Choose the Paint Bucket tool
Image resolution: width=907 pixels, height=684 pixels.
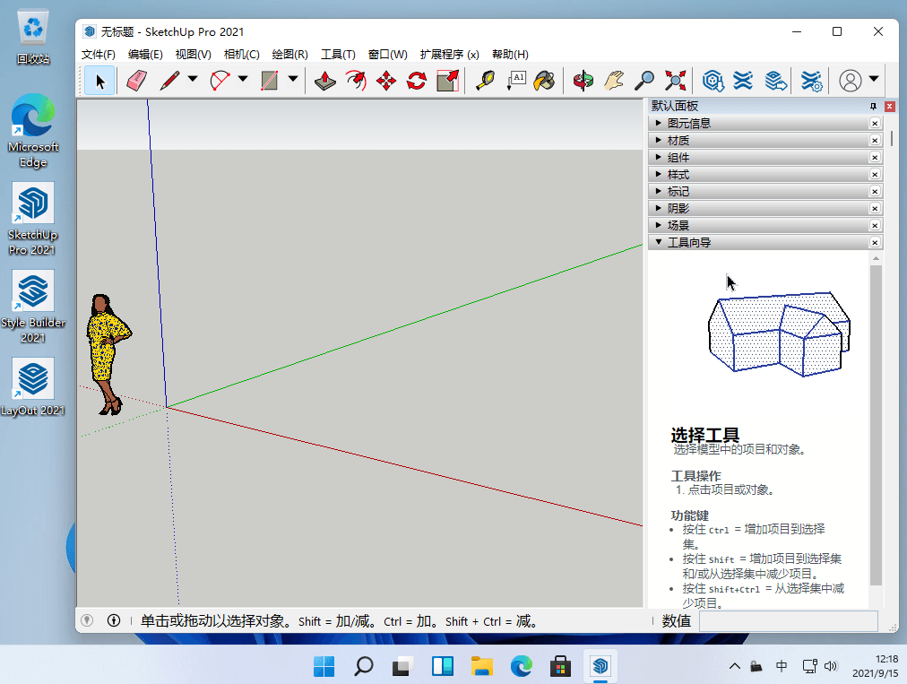tap(544, 81)
